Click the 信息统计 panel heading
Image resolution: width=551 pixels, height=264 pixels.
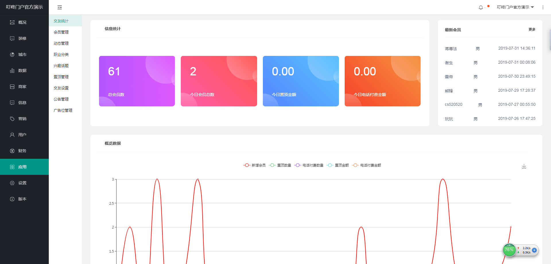pyautogui.click(x=112, y=29)
